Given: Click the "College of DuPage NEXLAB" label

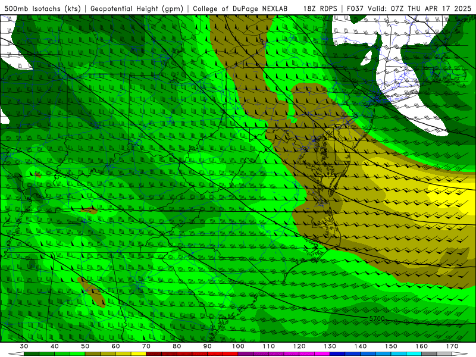Looking at the screenshot, I should (x=240, y=8).
